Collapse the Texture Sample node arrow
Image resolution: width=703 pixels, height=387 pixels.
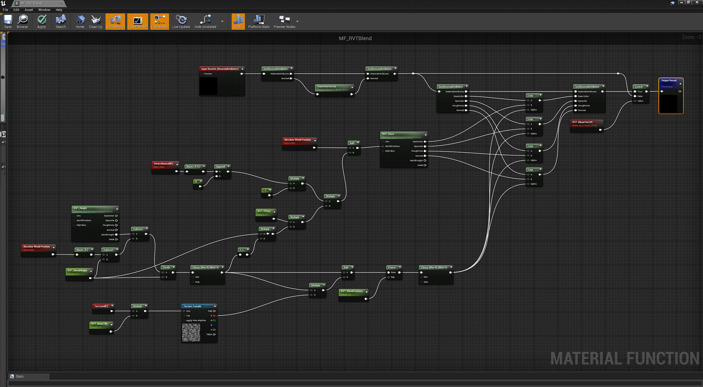click(215, 306)
